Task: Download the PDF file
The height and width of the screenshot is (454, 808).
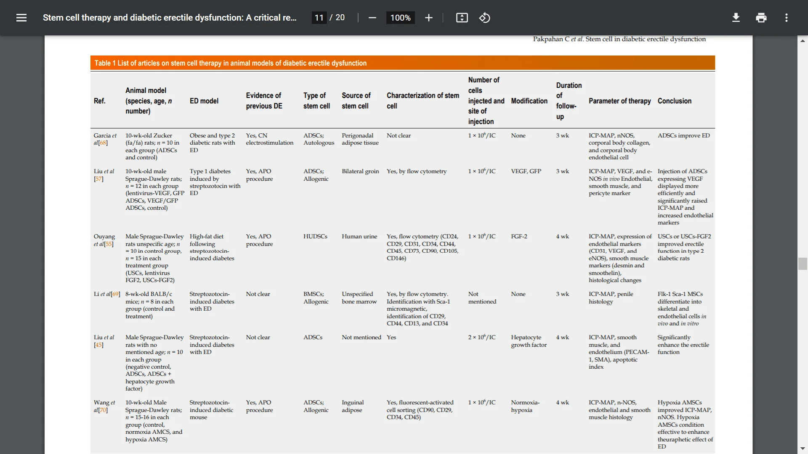Action: click(x=736, y=18)
